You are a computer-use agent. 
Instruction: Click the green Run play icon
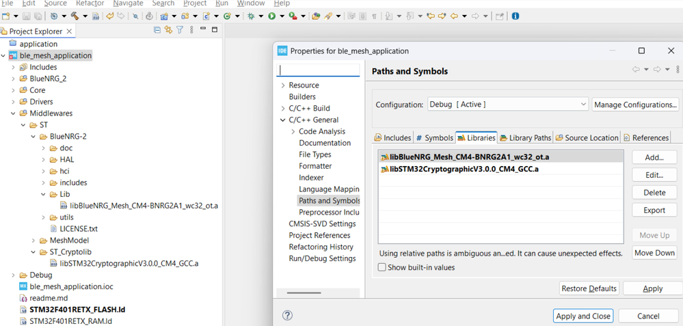[272, 16]
